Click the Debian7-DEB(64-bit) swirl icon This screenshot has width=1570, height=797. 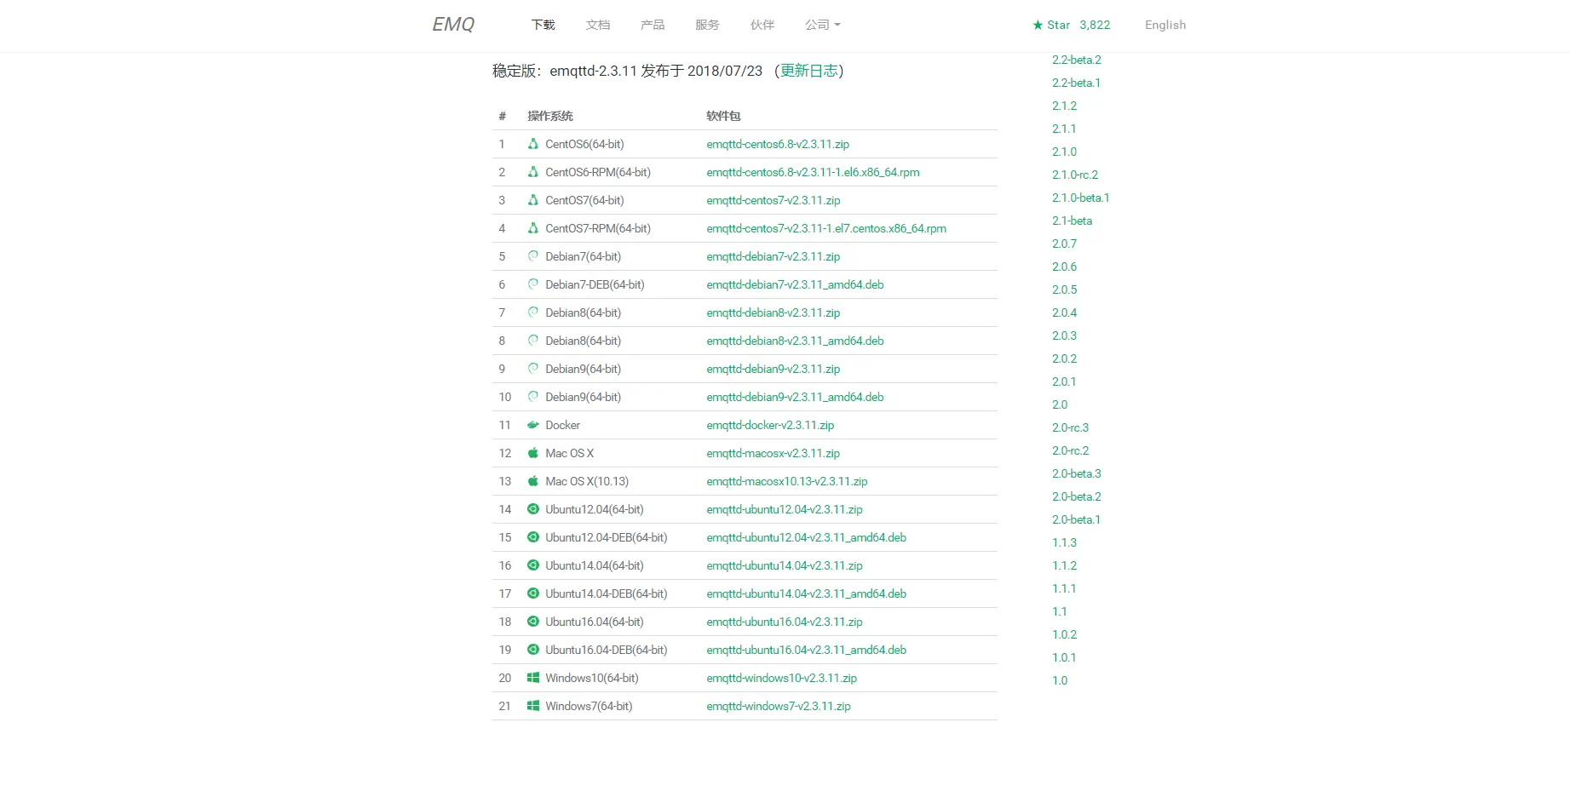pyautogui.click(x=532, y=284)
